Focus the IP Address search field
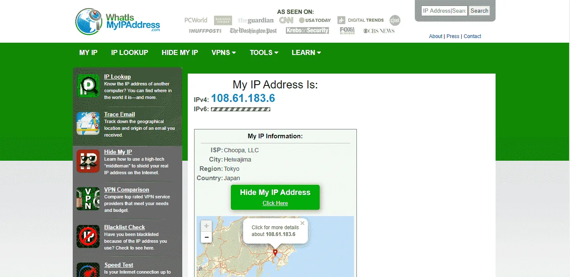The width and height of the screenshot is (570, 277). [444, 11]
